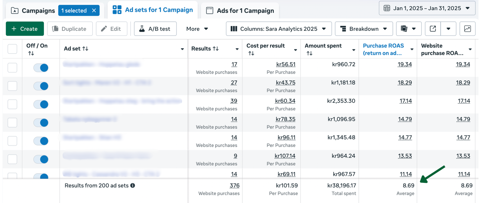Open the Columns: Sara Analytics 2025 dropdown
Image resolution: width=481 pixels, height=203 pixels.
[x=278, y=29]
